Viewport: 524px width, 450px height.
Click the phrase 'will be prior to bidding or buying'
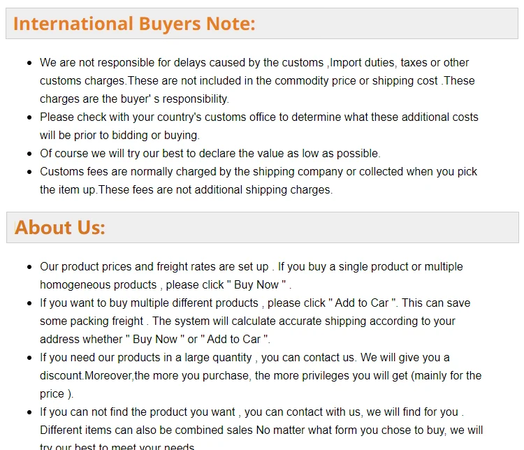click(x=119, y=136)
